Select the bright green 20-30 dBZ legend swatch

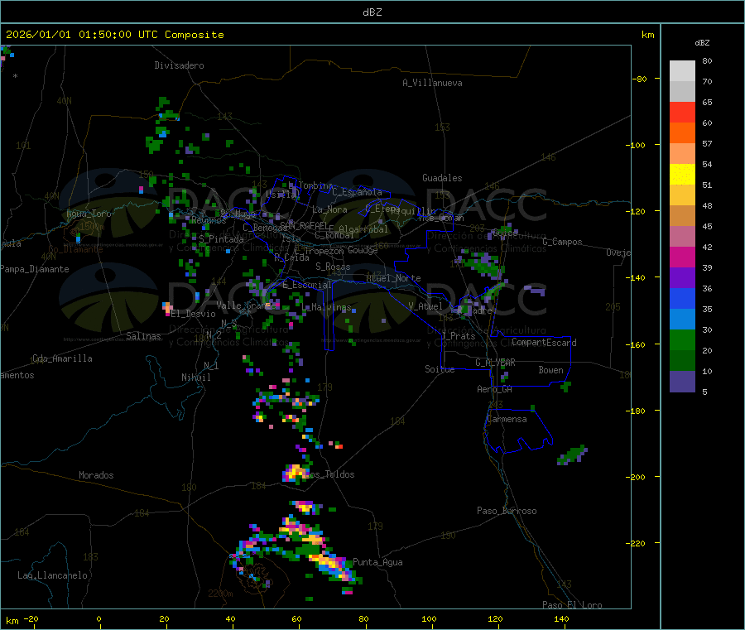click(x=682, y=339)
